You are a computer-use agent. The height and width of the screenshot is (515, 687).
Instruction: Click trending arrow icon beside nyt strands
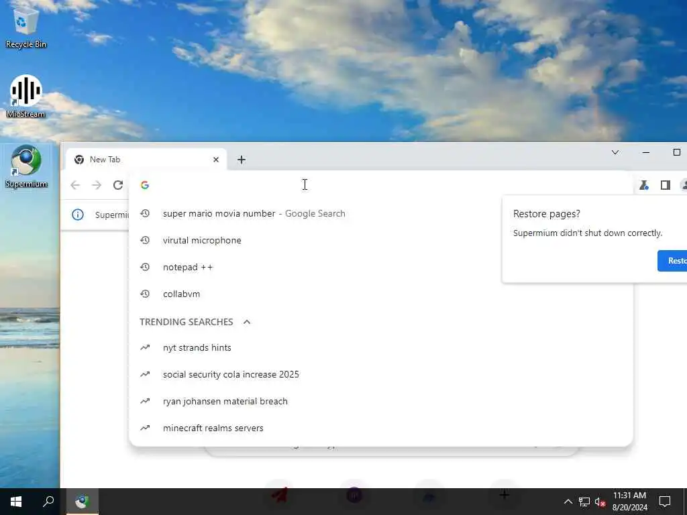145,348
